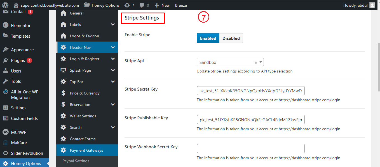Screen dimensions: 380x167
Task: Click into the Stripe Secret Key field
Action: tap(251, 91)
